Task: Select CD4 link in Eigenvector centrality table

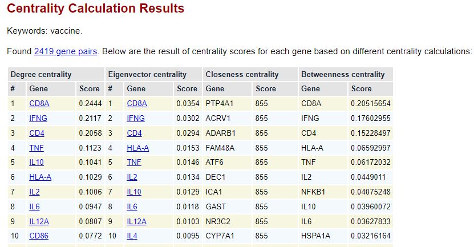Action: (x=134, y=133)
